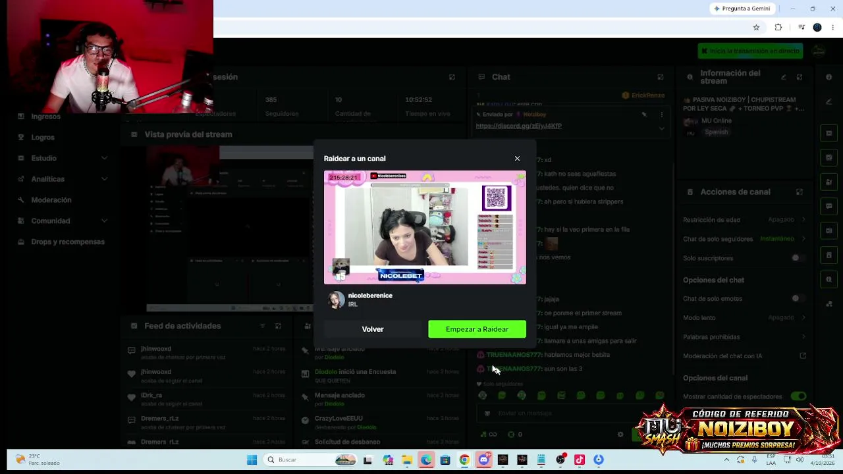This screenshot has width=843, height=474.
Task: Pop out Información del stream panel
Action: 799,77
